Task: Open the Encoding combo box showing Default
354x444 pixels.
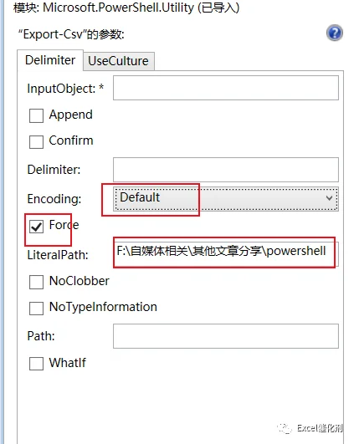Action: coord(226,198)
